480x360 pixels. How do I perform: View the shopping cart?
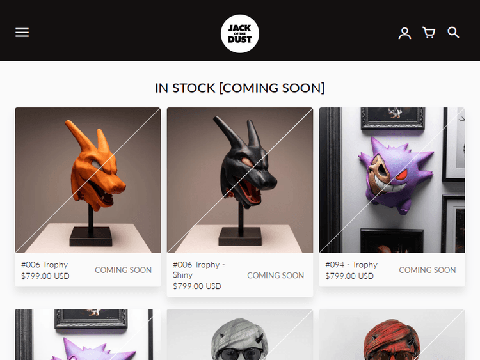point(429,33)
